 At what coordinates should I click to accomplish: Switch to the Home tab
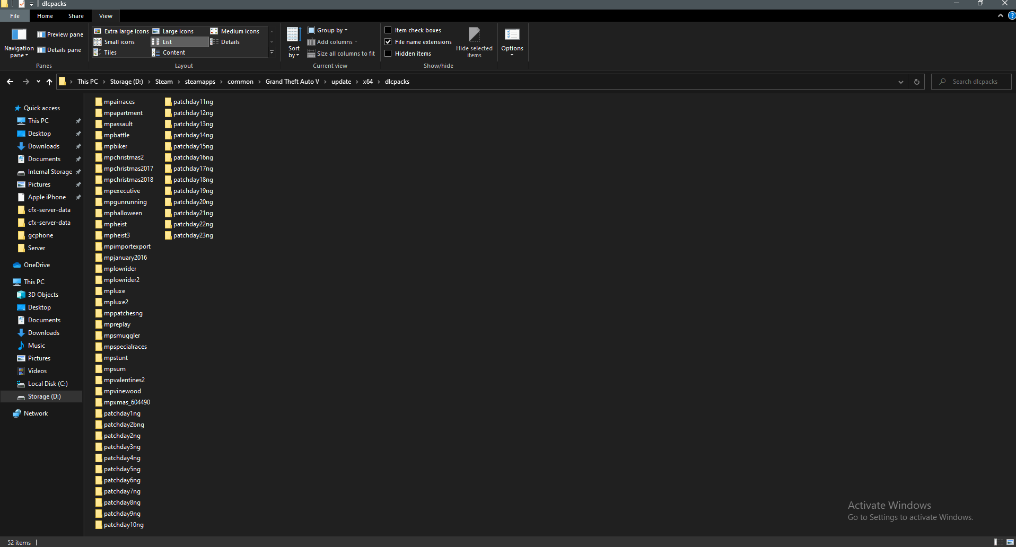pyautogui.click(x=45, y=15)
